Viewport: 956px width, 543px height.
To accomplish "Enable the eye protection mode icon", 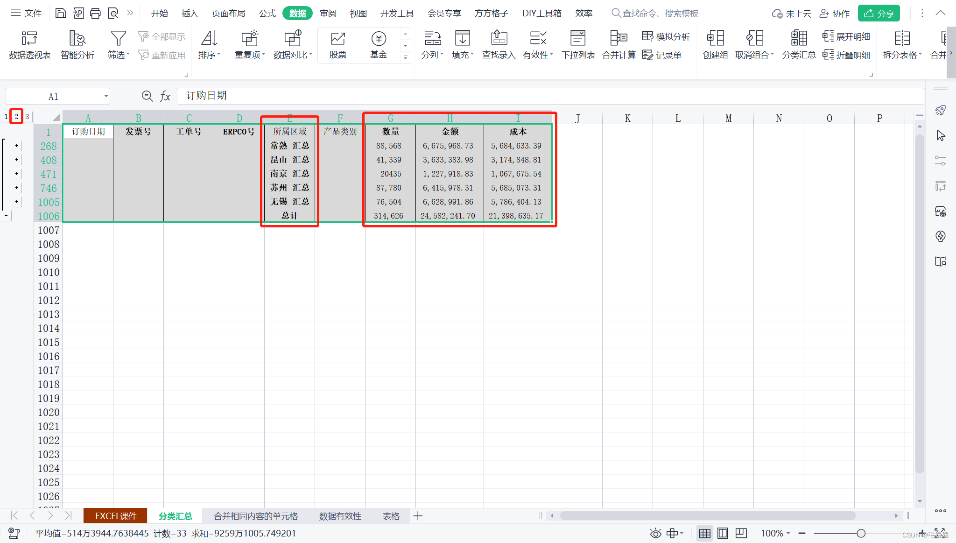I will pos(655,533).
